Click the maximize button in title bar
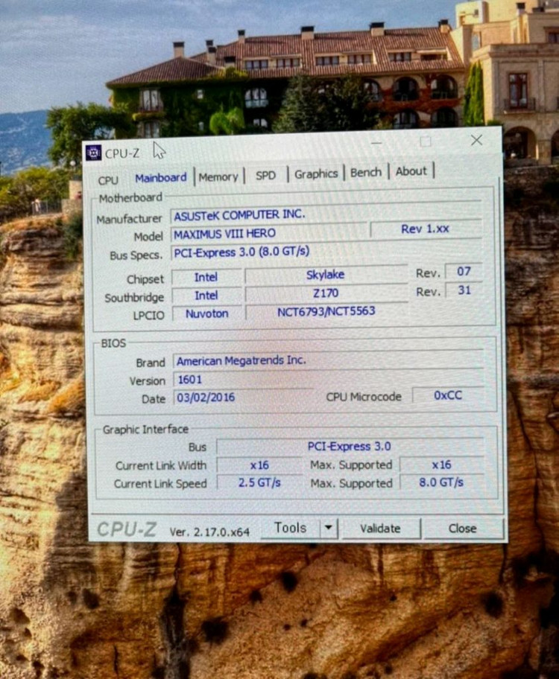 pyautogui.click(x=426, y=141)
